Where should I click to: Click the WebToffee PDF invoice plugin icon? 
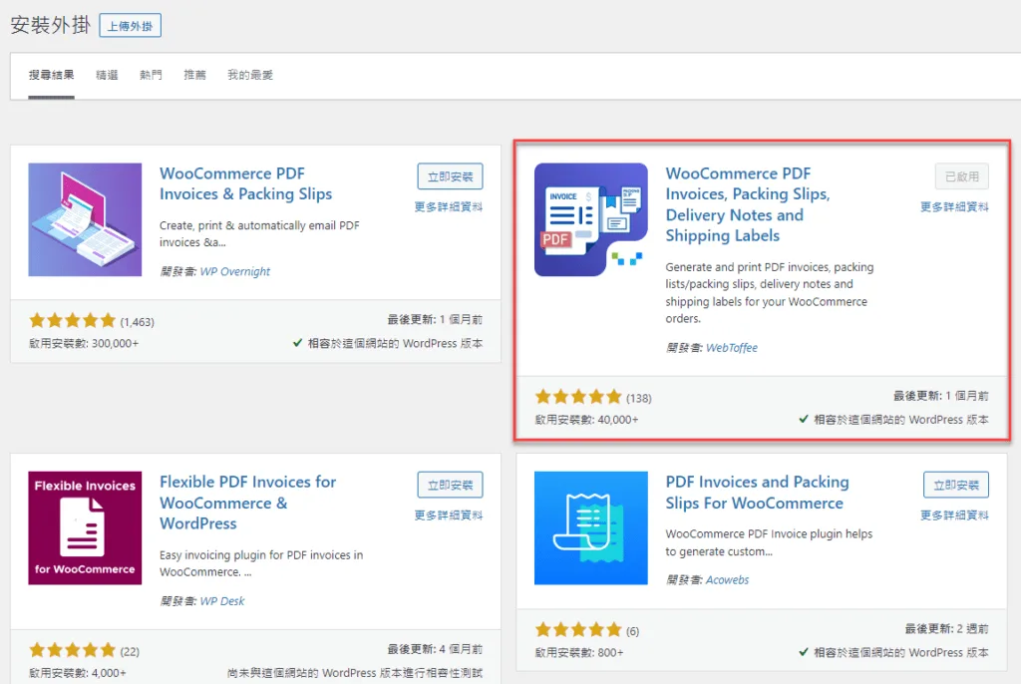[591, 219]
